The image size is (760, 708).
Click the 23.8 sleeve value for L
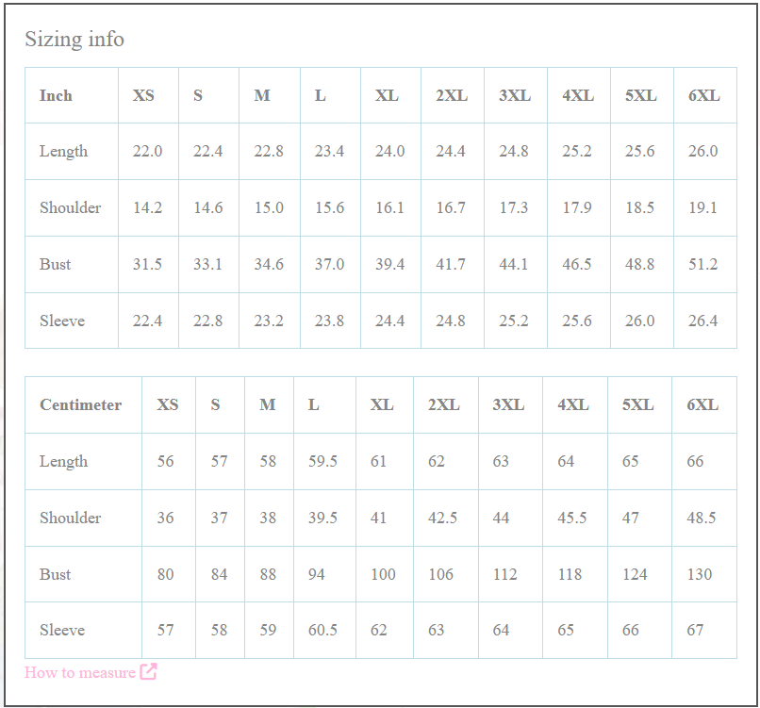click(329, 321)
